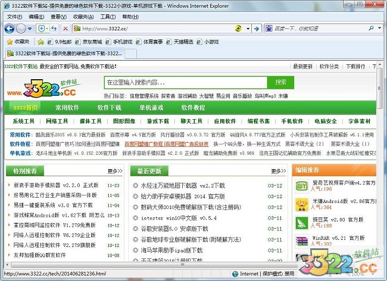This screenshot has width=387, height=281.
Task: Open the 帮助(H) menu
Action: (x=130, y=17)
